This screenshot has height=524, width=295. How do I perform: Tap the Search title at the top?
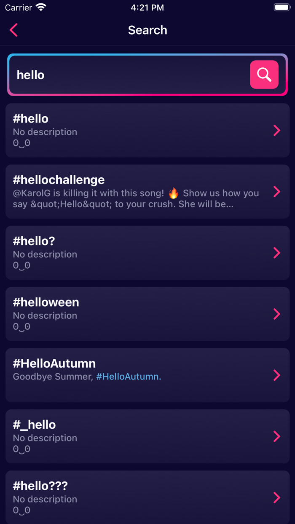(147, 30)
